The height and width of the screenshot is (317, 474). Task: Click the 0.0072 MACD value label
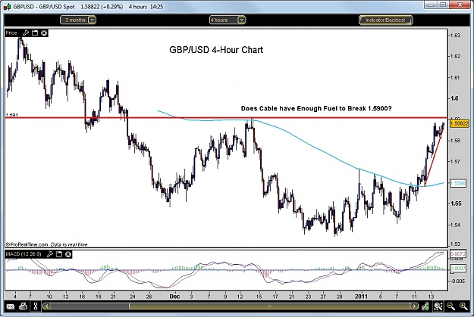[x=458, y=253]
